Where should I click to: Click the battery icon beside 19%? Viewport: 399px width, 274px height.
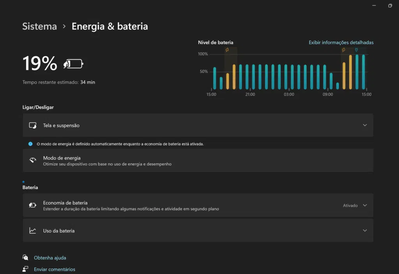(x=73, y=64)
